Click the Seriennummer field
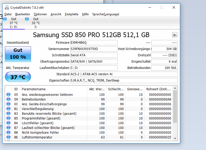This screenshot has height=150, width=206. pos(94,49)
